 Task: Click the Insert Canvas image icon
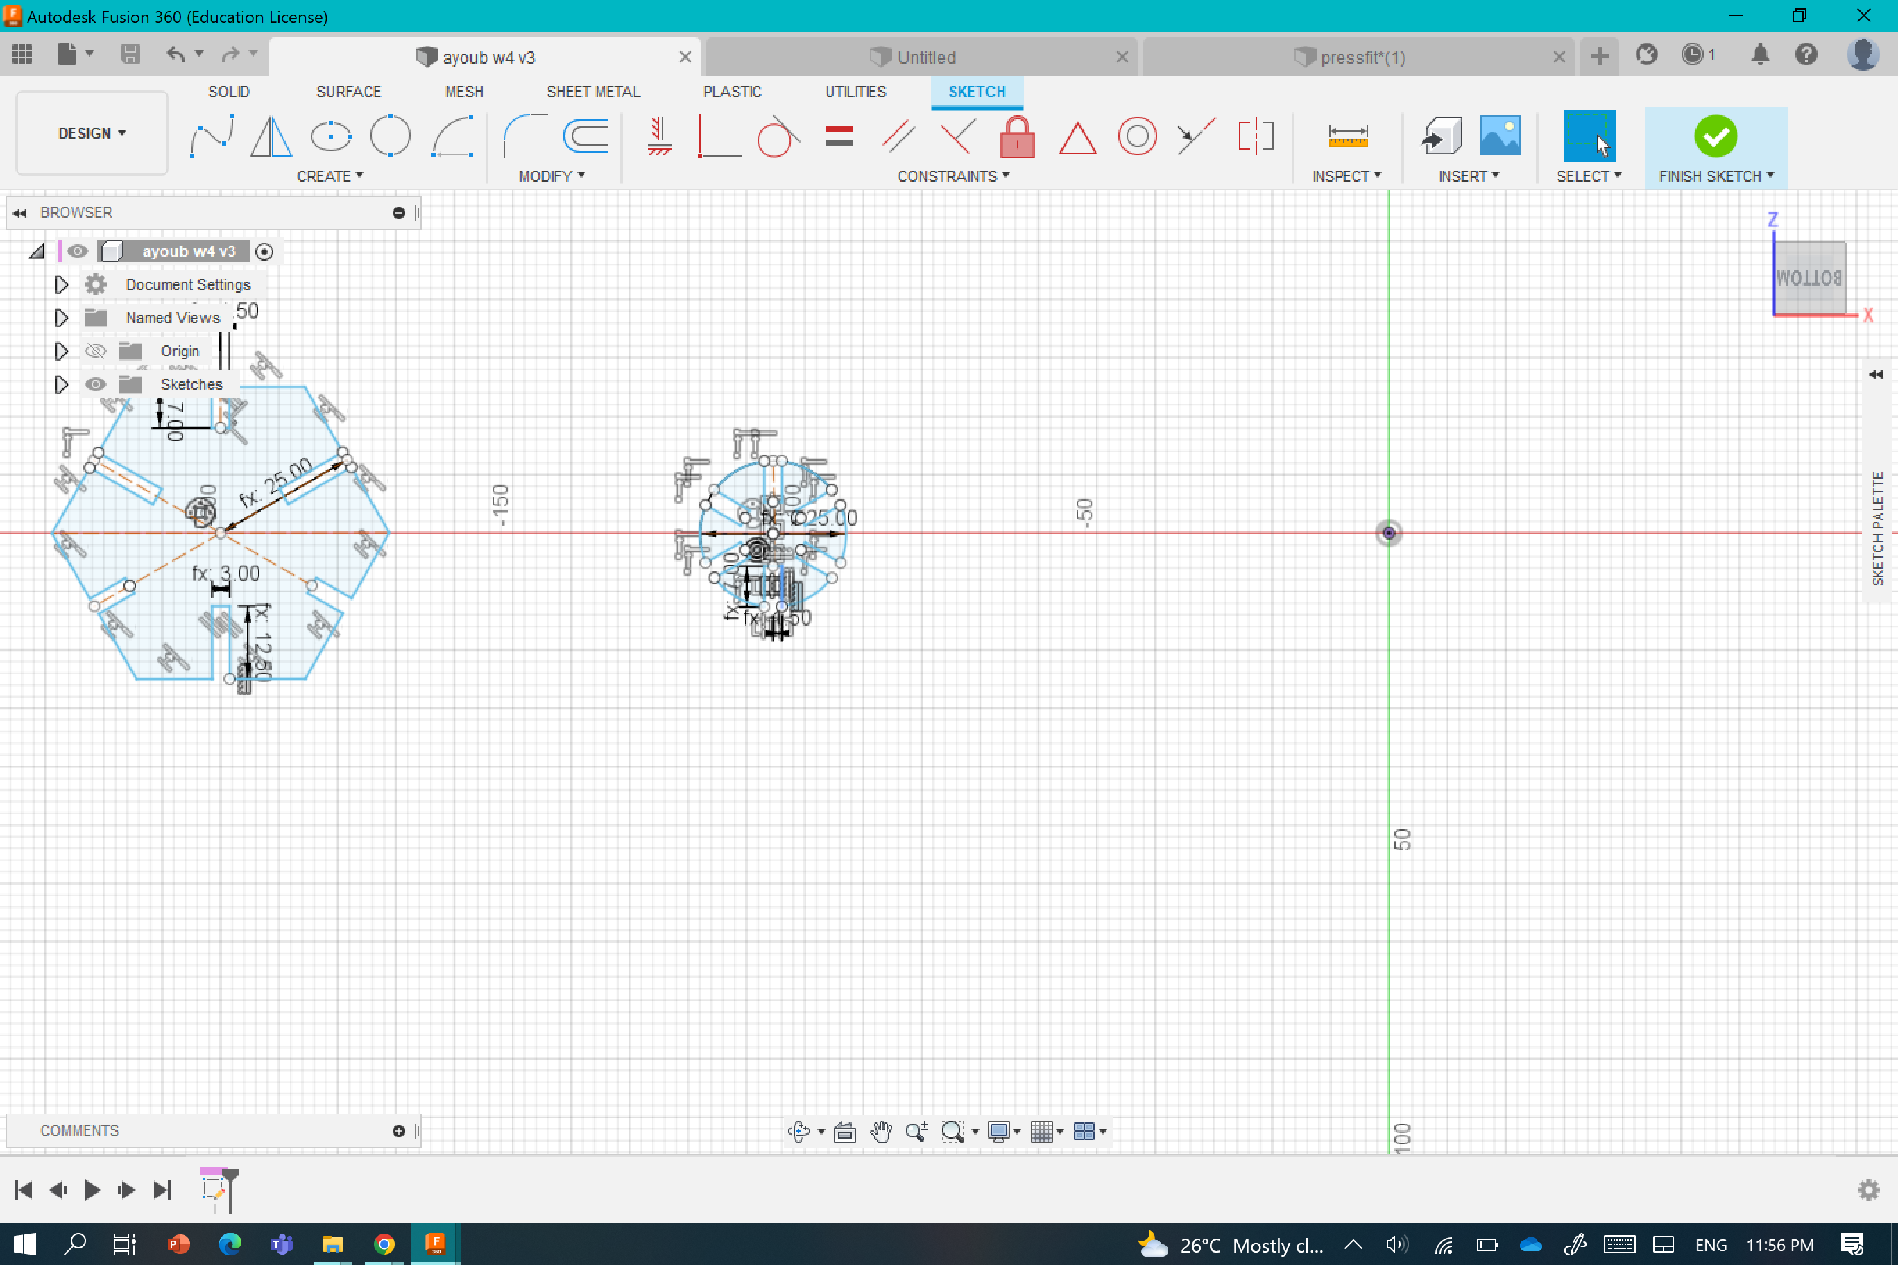1499,135
